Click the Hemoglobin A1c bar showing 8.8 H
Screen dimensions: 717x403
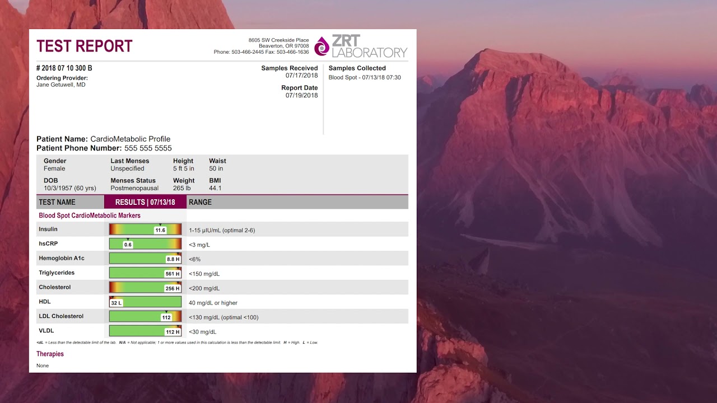click(x=145, y=259)
